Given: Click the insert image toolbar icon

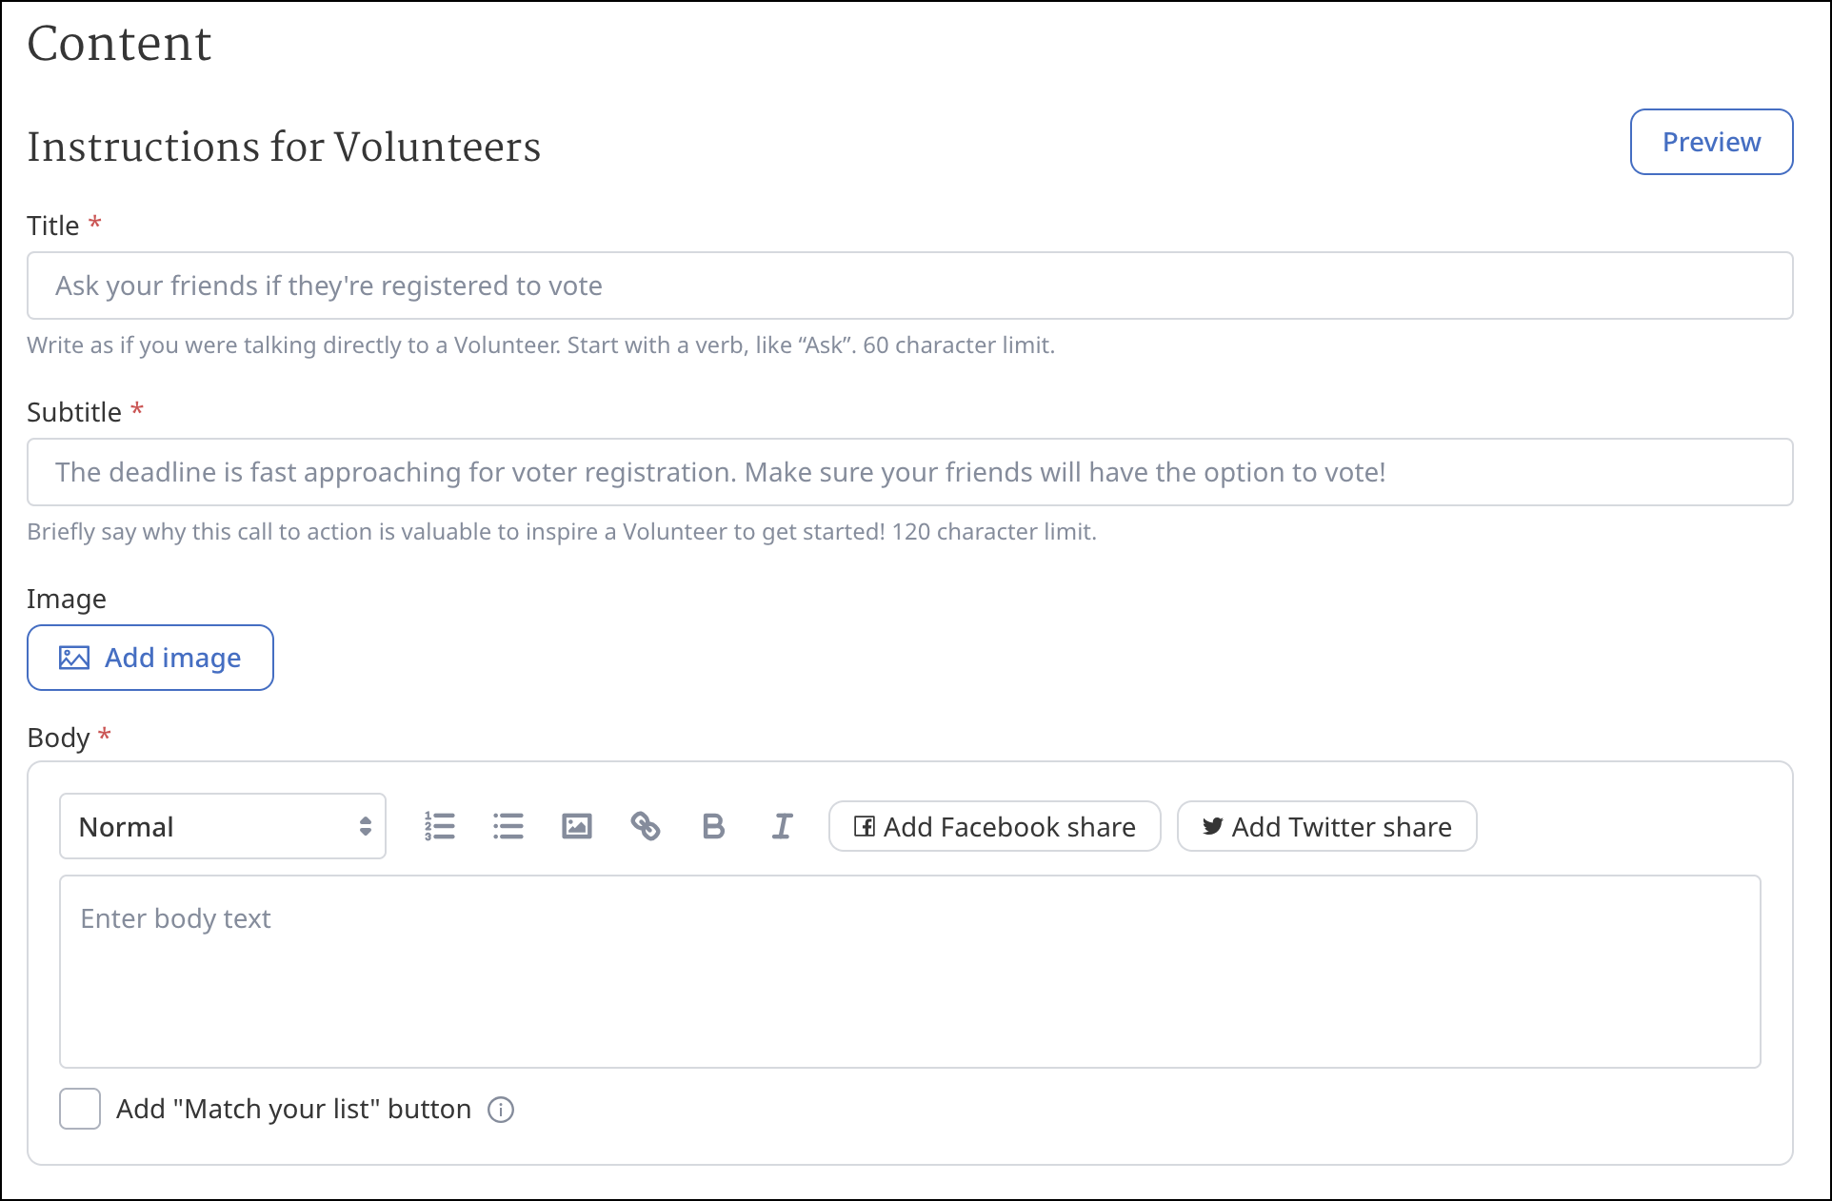Looking at the screenshot, I should pos(577,826).
